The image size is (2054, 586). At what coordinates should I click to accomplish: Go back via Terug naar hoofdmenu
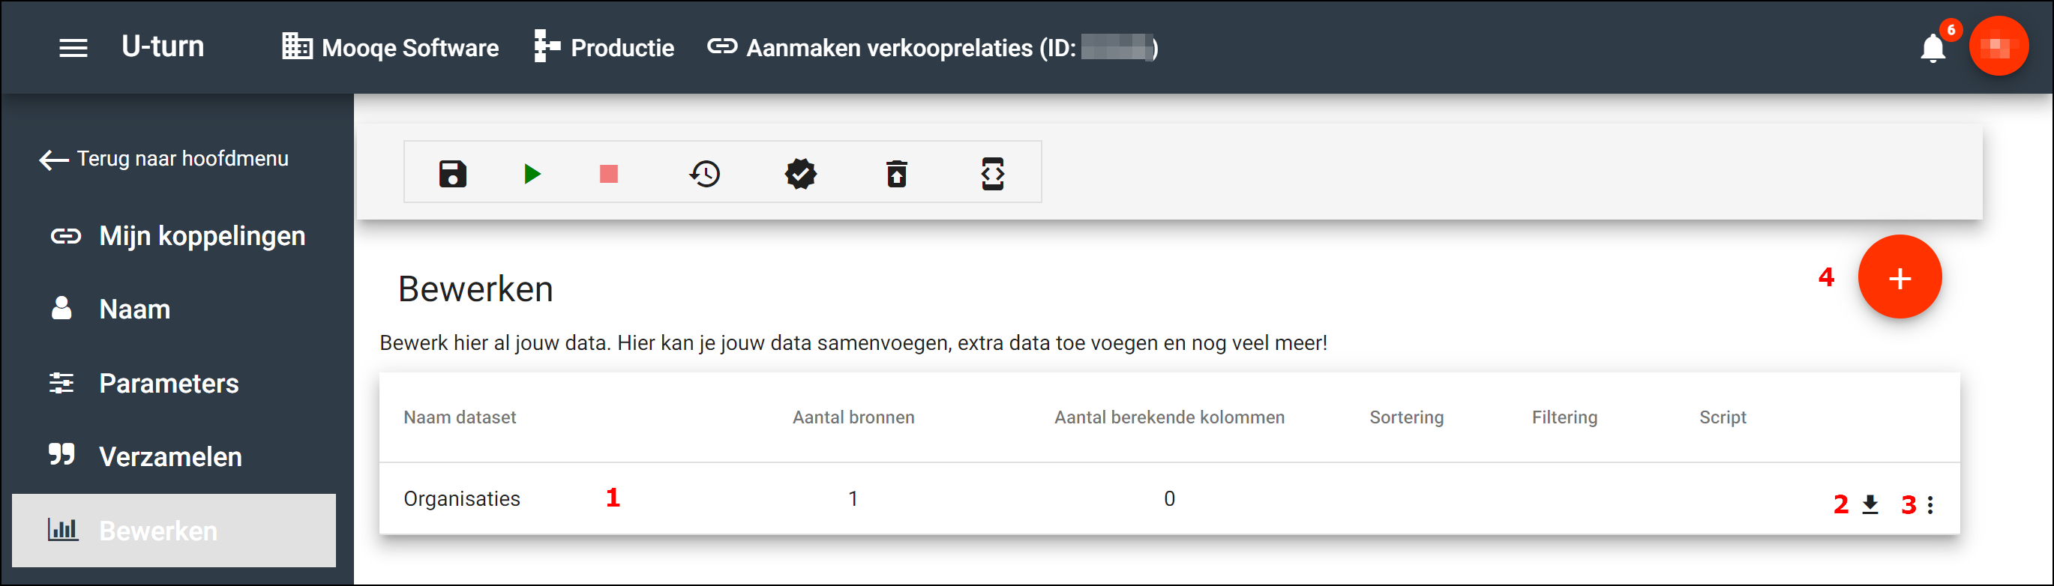[x=165, y=159]
